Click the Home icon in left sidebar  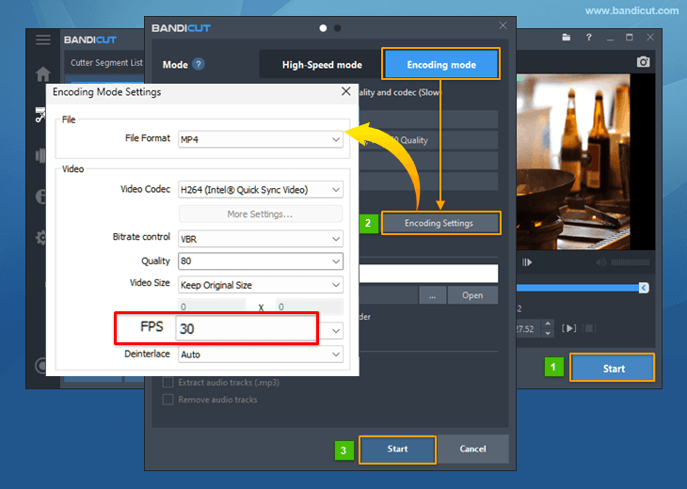pos(42,74)
